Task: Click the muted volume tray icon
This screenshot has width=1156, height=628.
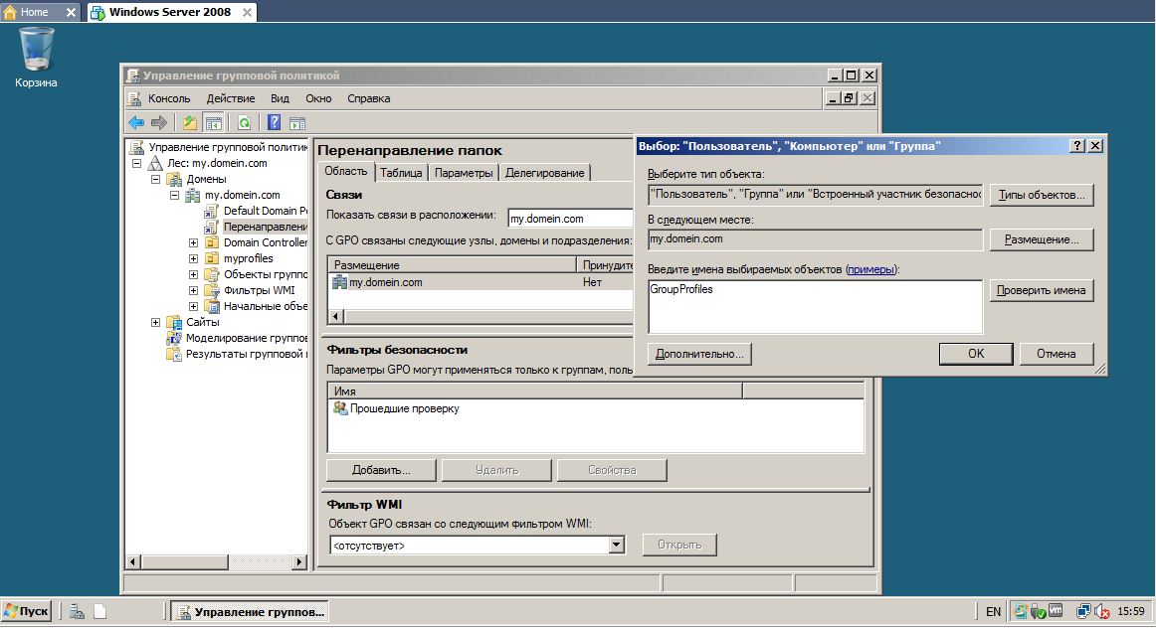Action: tap(1102, 611)
